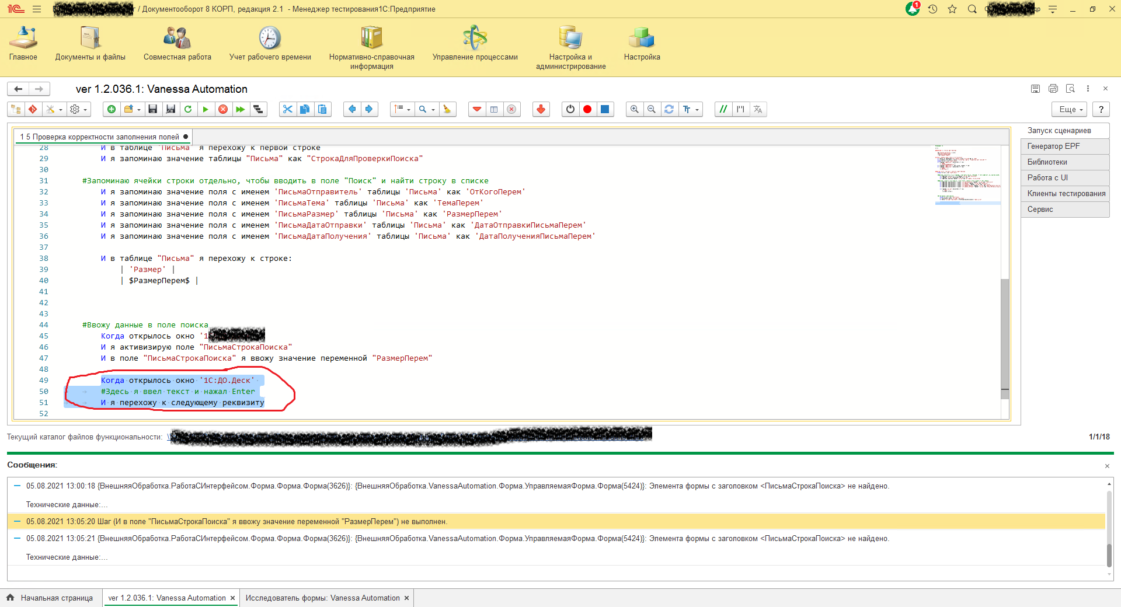Select Клиенты тестирования tab

(x=1065, y=194)
